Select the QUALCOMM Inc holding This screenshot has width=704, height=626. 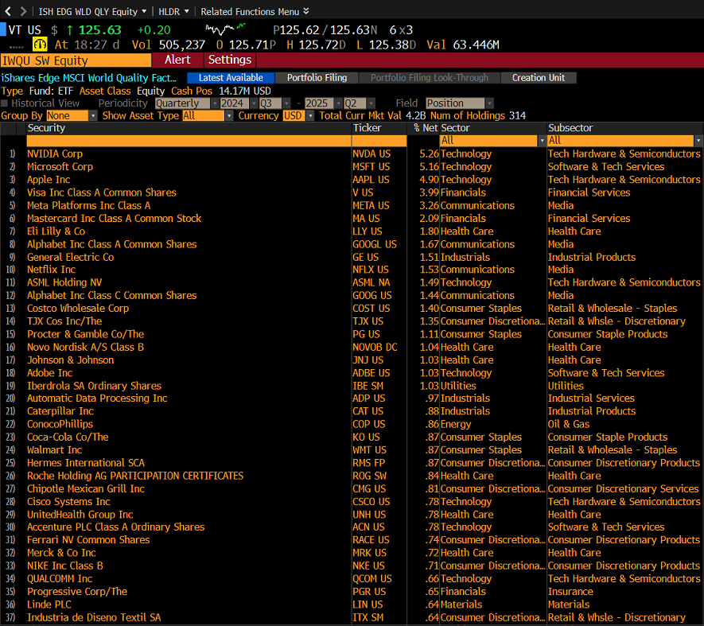60,579
